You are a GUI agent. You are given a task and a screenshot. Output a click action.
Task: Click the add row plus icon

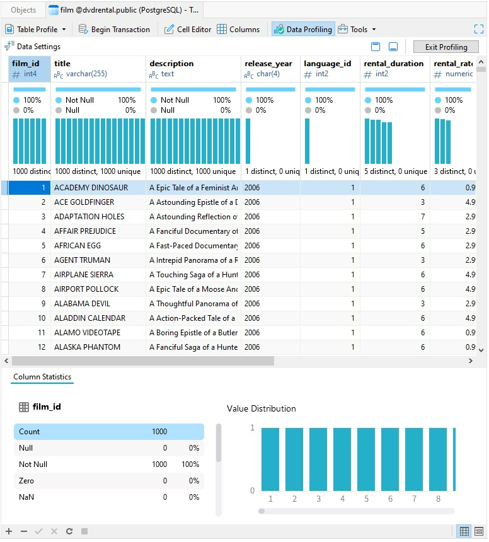pyautogui.click(x=9, y=531)
